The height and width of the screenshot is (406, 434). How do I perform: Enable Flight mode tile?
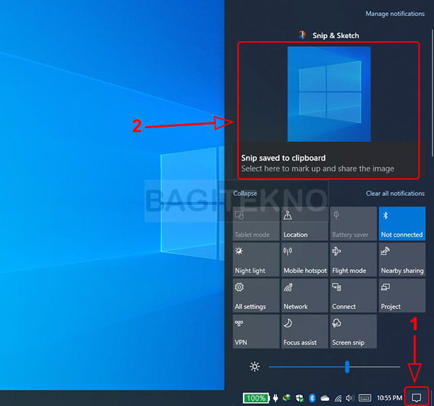353,260
